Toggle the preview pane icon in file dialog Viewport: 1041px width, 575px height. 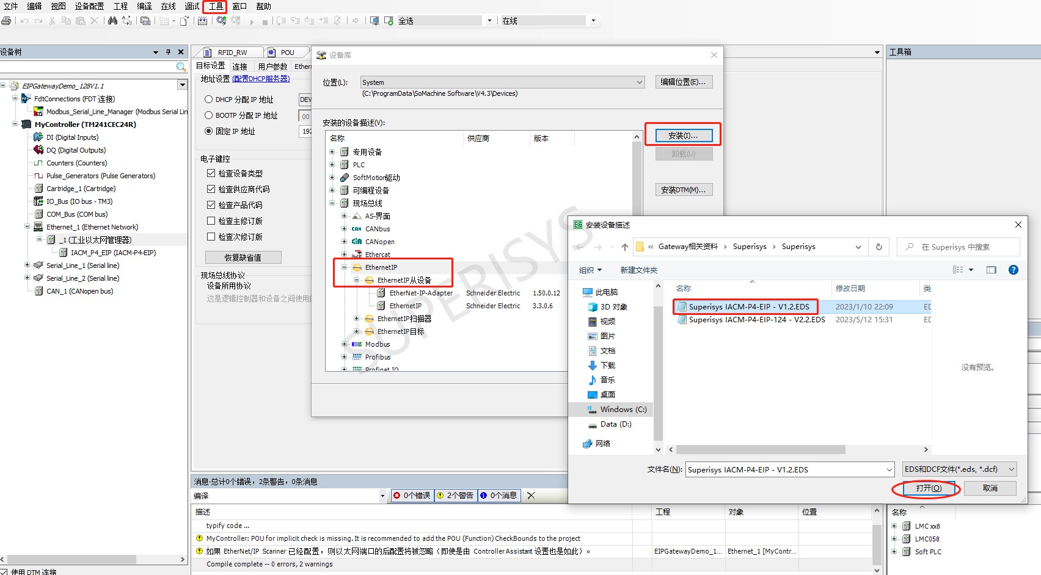[x=991, y=270]
